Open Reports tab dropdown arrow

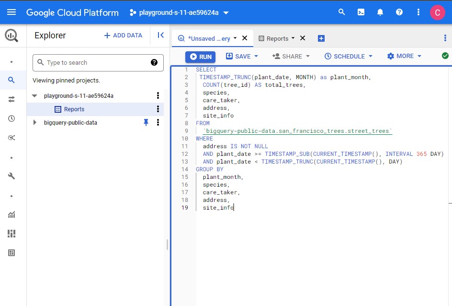pos(293,38)
